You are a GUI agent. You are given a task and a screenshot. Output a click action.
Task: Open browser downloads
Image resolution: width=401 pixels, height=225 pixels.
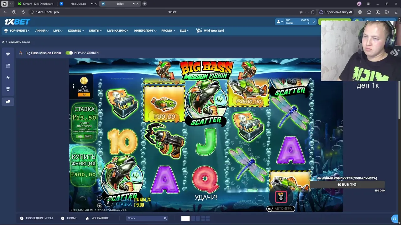pos(396,12)
